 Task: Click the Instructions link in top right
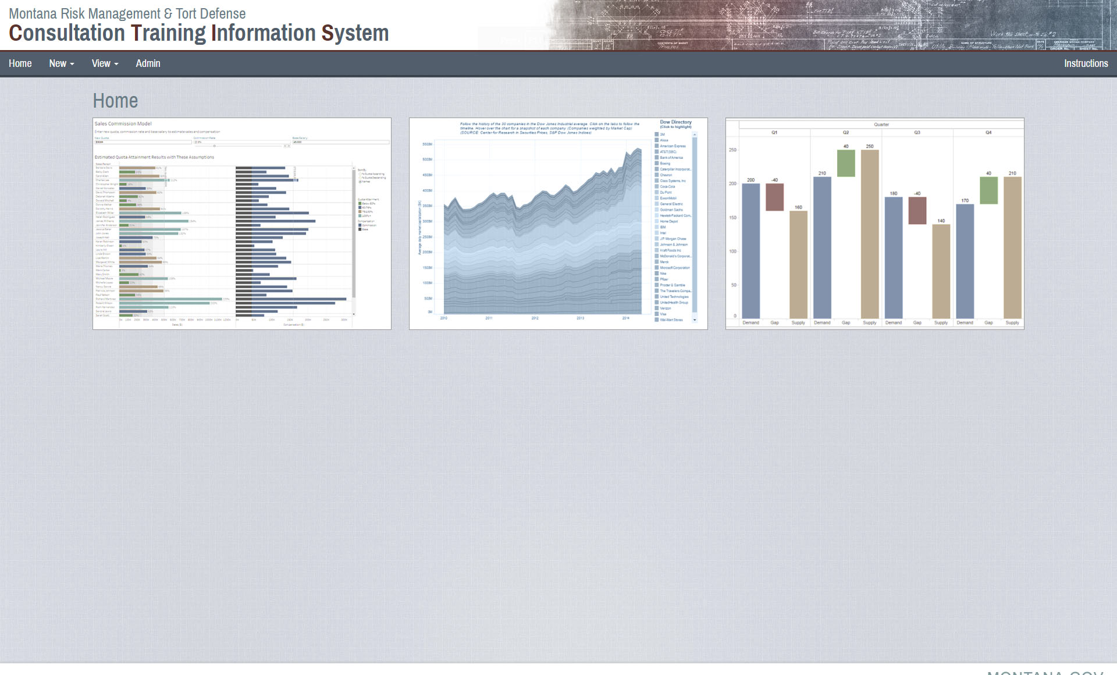[1086, 63]
